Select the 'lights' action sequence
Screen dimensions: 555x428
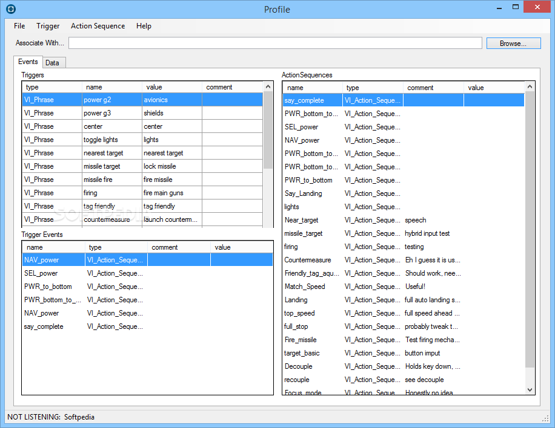[x=404, y=207]
